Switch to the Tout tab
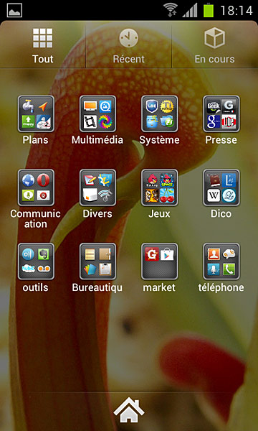 [43, 45]
